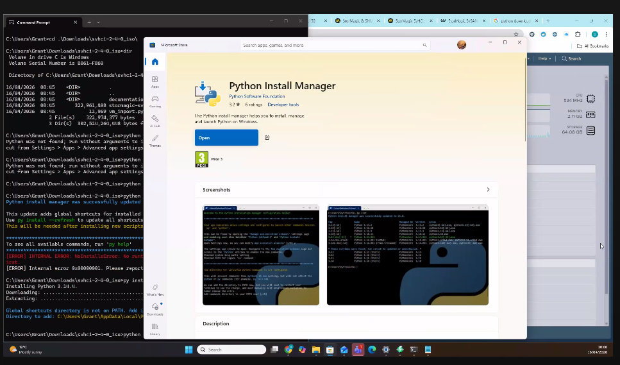Click the 6 ratings link
The height and width of the screenshot is (365, 620).
tap(253, 105)
